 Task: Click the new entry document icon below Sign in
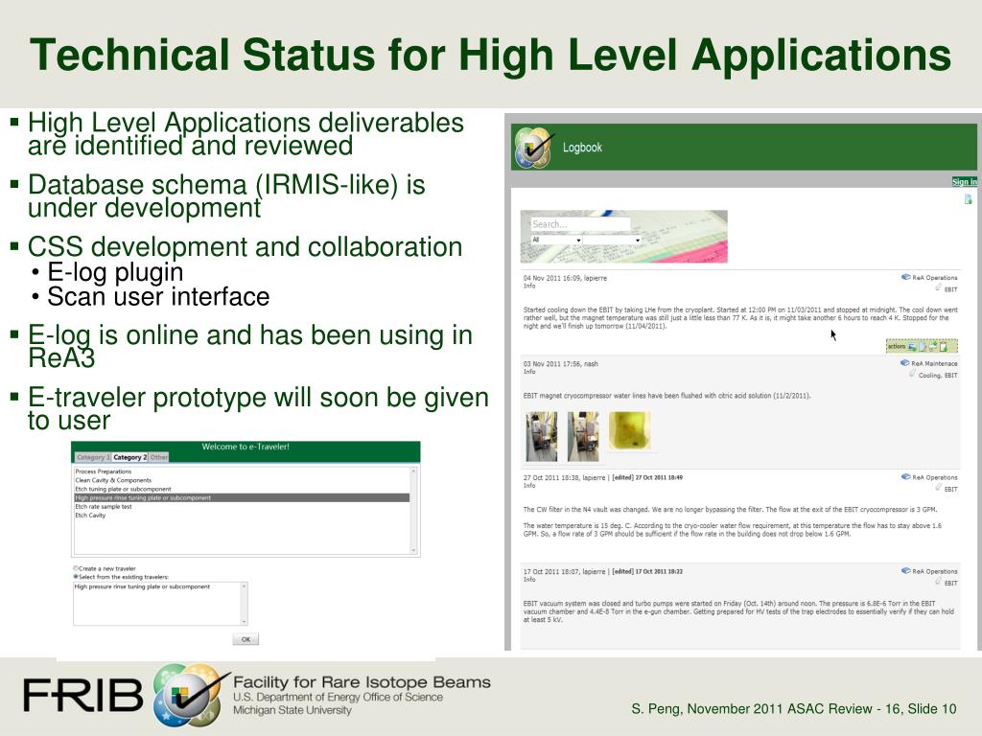pos(968,199)
